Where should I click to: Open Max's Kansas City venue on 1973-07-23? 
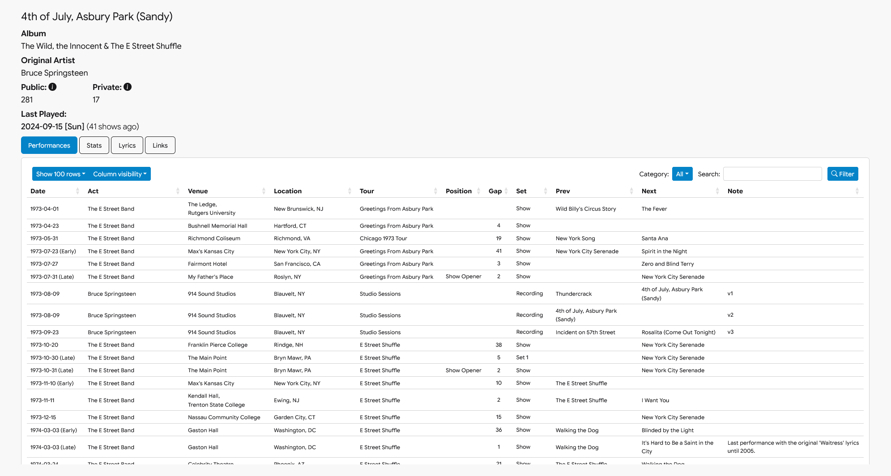211,251
